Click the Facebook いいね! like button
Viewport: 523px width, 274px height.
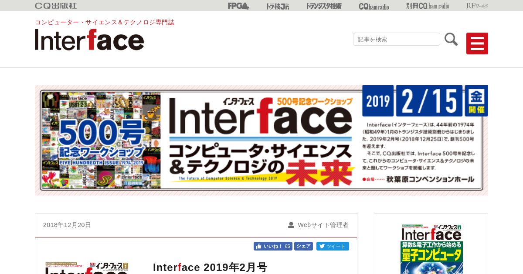pyautogui.click(x=273, y=246)
